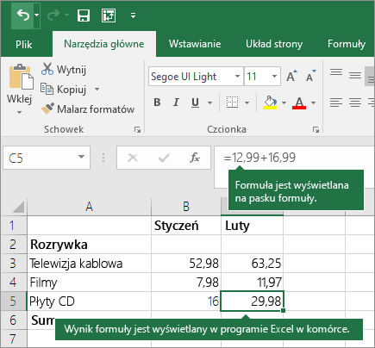Image resolution: width=375 pixels, height=348 pixels.
Task: Click the Decrease Font Size icon
Action: 310,76
